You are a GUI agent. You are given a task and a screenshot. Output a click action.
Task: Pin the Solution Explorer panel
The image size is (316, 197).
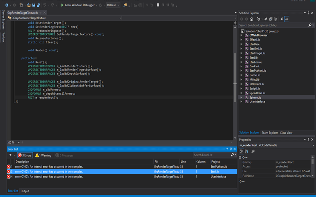coord(308,13)
